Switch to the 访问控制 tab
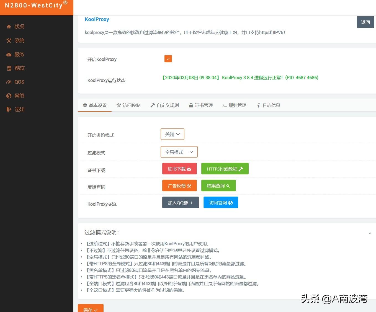 pyautogui.click(x=128, y=105)
